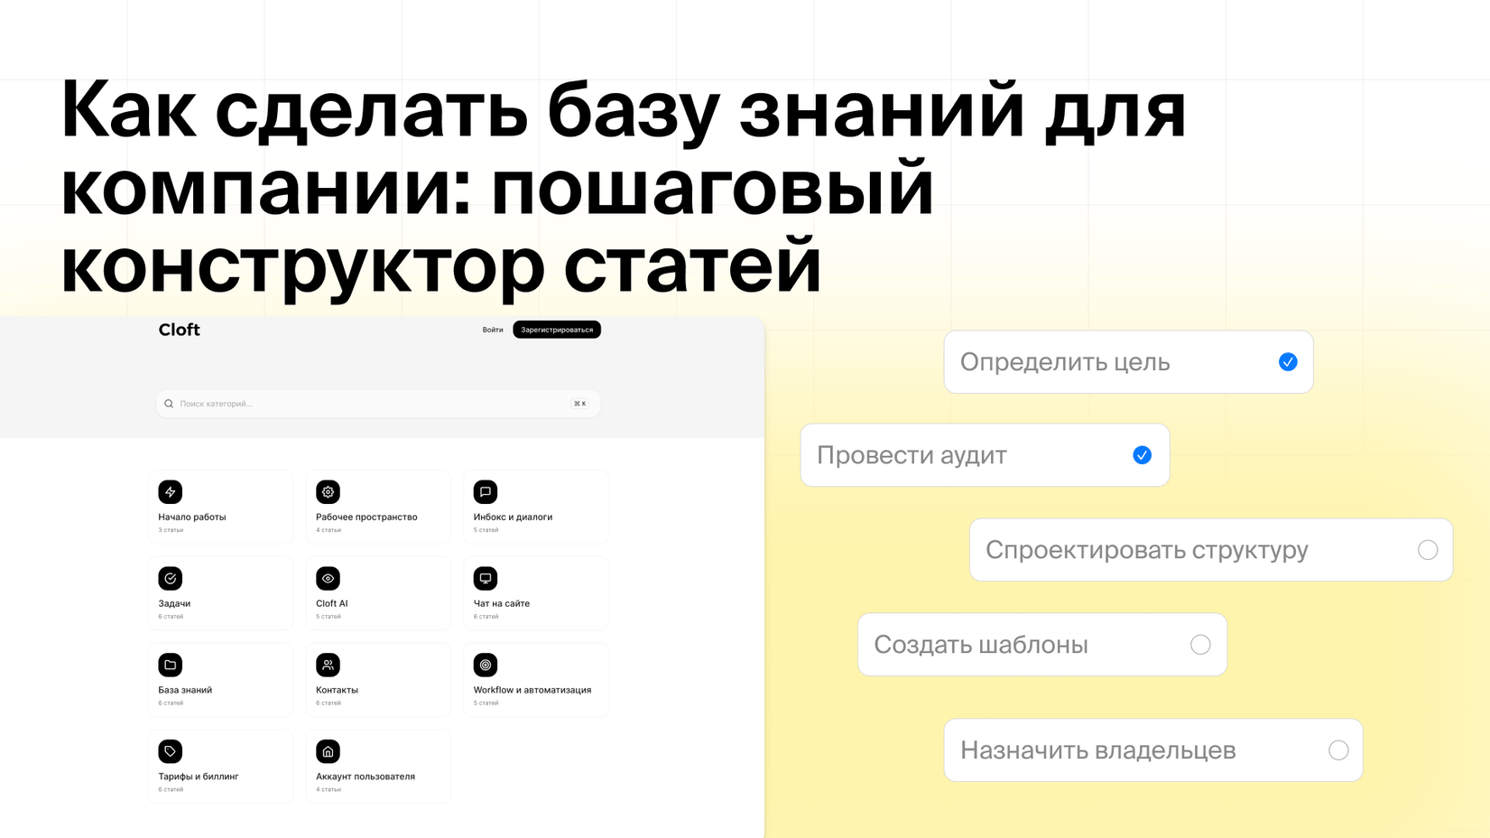The width and height of the screenshot is (1490, 838).
Task: Click the magnifier icon in the search field
Action: pyautogui.click(x=169, y=404)
